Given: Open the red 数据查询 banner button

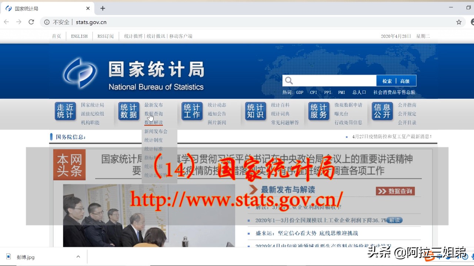Looking at the screenshot, I should pos(395,191).
